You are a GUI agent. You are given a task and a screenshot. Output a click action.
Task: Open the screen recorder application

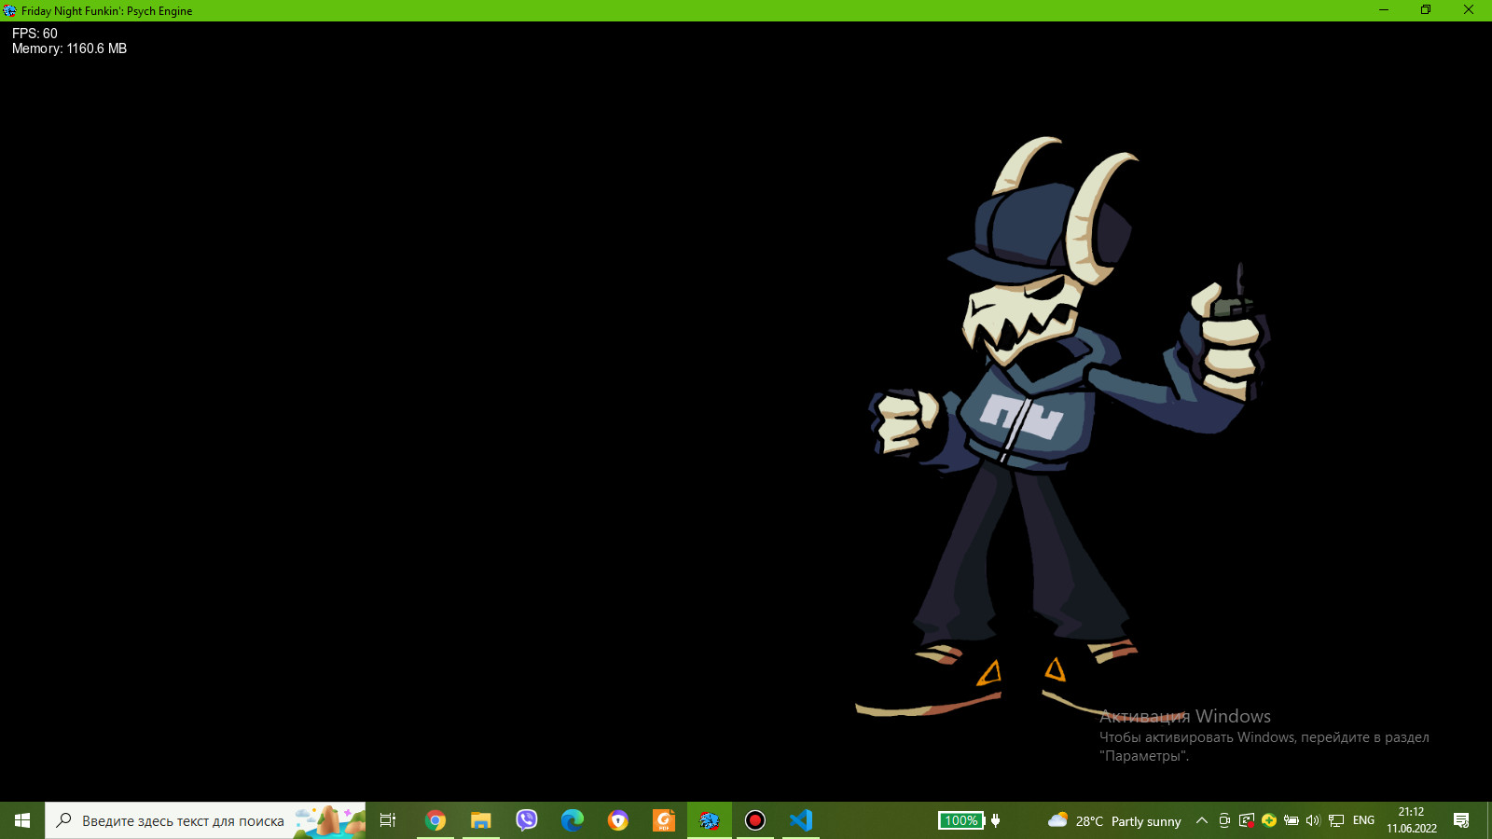[754, 820]
